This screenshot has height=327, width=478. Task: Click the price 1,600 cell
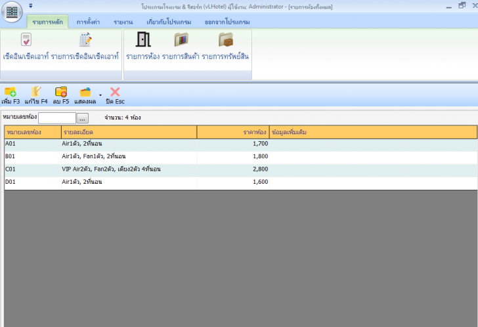click(233, 182)
